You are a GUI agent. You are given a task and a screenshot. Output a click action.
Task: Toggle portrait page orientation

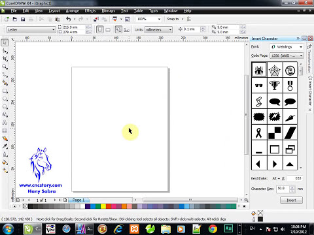click(x=100, y=29)
